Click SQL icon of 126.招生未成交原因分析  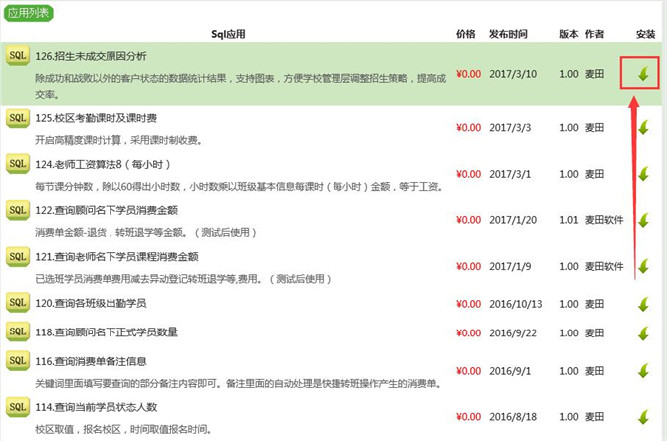(x=18, y=56)
